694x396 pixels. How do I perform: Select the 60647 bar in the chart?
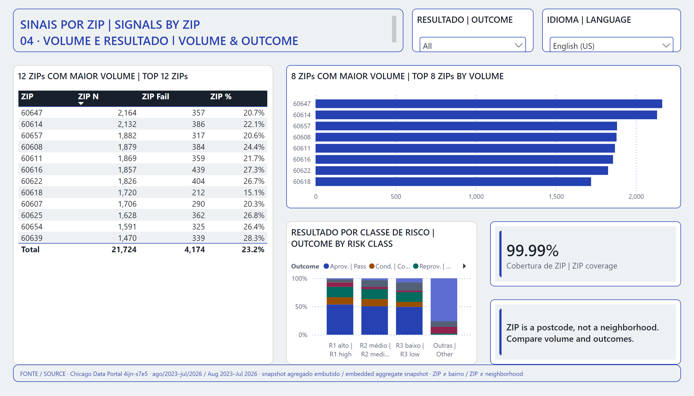pyautogui.click(x=489, y=104)
